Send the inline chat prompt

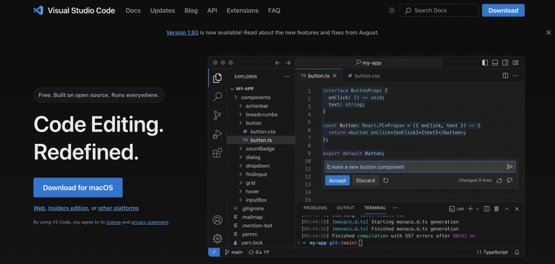pyautogui.click(x=509, y=167)
